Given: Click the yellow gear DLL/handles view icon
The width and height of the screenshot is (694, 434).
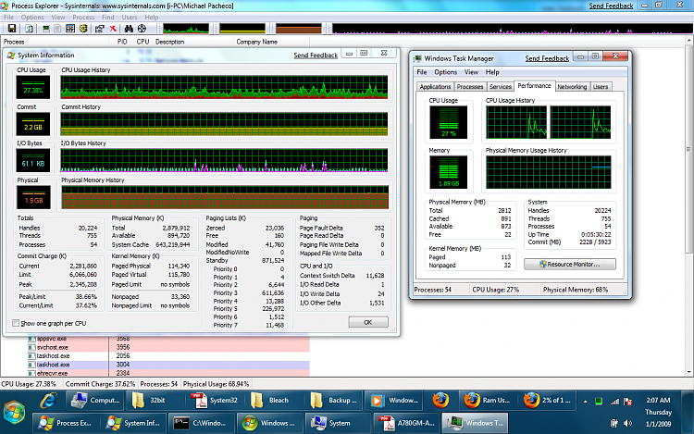Looking at the screenshot, I should click(x=83, y=29).
